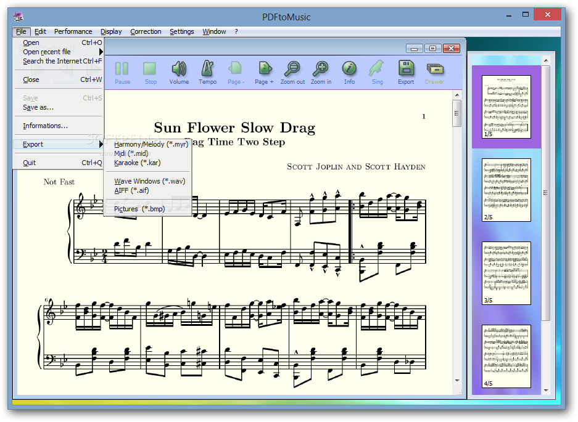Click the Export floppy disk icon
Viewport: 578px width, 422px height.
click(406, 69)
